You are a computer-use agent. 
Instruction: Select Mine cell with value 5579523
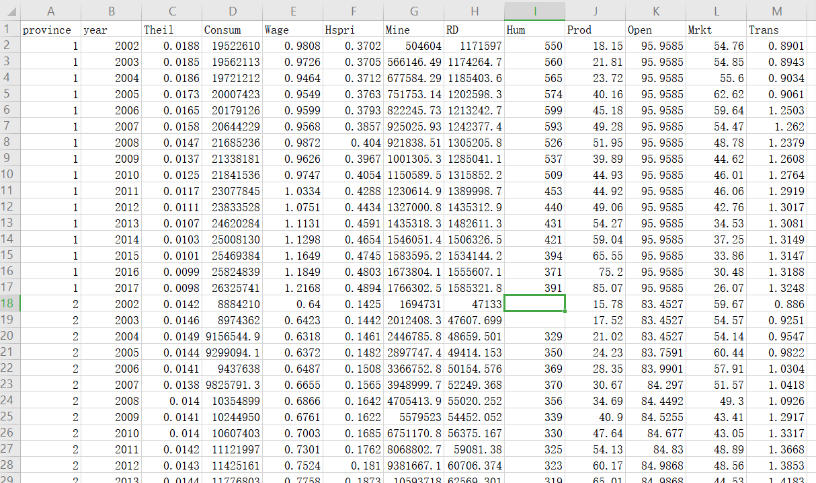point(414,417)
